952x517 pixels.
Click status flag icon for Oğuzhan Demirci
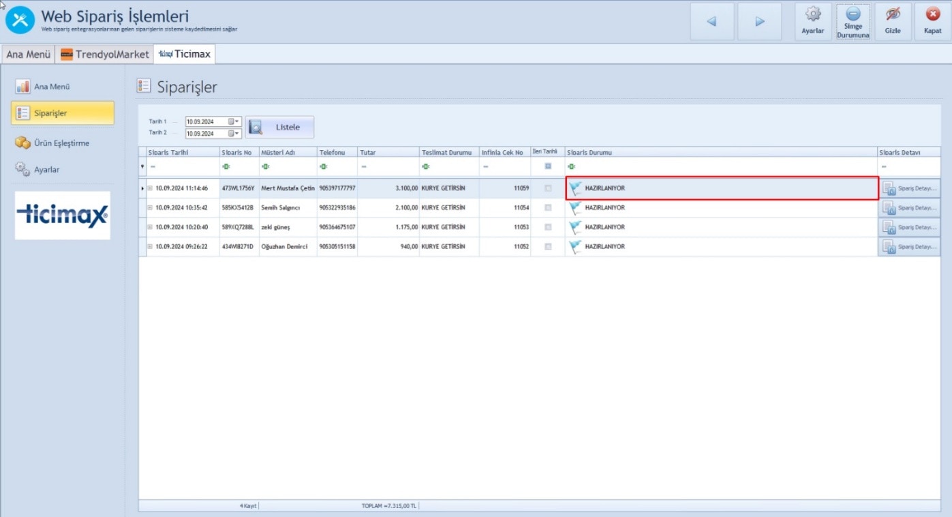(x=576, y=246)
